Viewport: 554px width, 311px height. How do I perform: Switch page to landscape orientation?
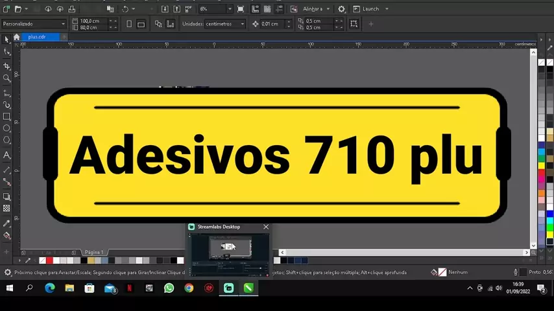click(x=141, y=24)
